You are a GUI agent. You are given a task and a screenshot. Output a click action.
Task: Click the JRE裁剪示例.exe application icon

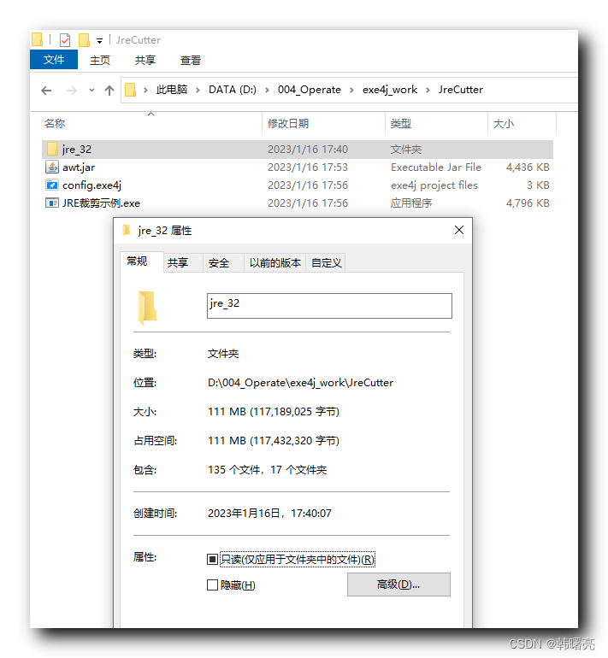(x=51, y=203)
